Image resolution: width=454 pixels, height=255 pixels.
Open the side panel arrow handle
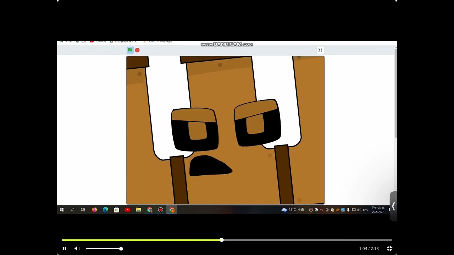(x=393, y=206)
